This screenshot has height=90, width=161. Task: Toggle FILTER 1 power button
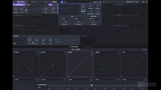13,36
